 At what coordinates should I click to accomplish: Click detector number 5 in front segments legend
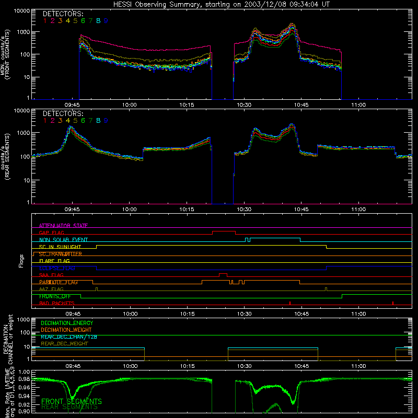click(x=75, y=21)
